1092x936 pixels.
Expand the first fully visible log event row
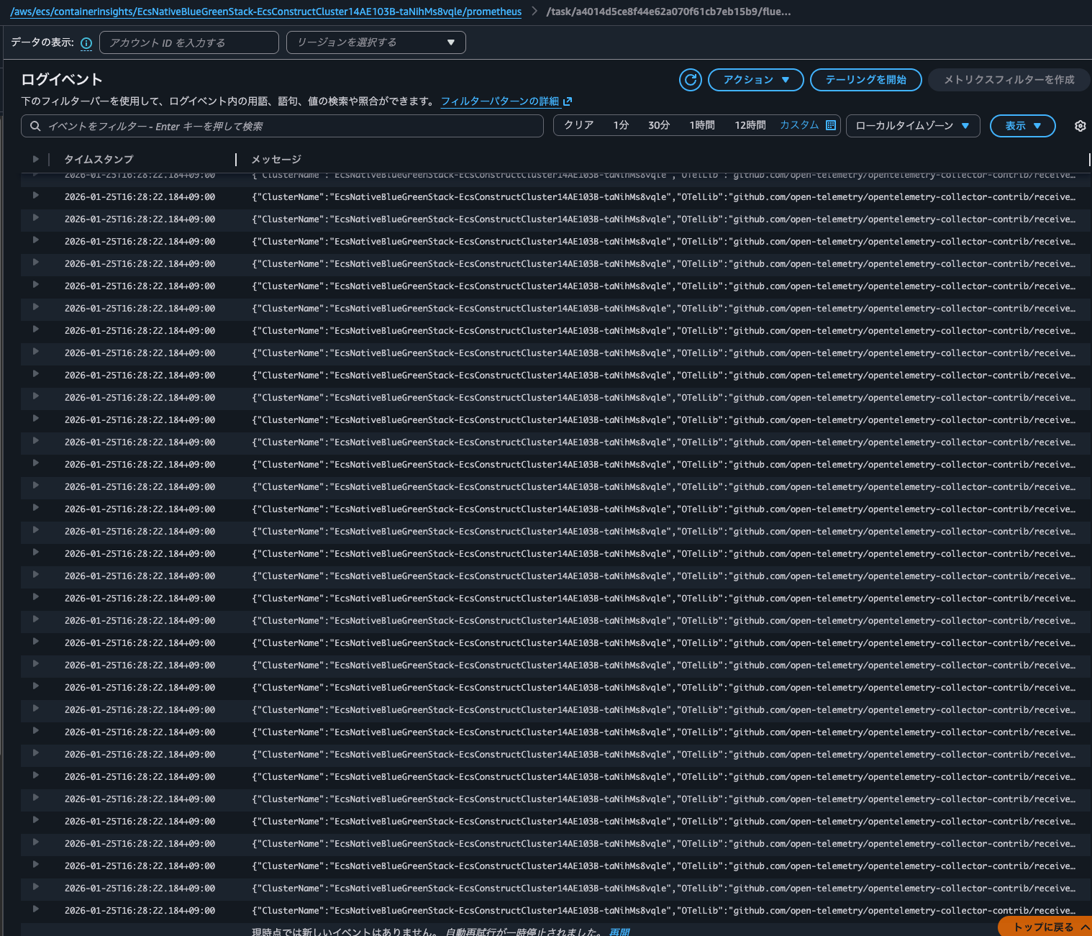point(35,196)
